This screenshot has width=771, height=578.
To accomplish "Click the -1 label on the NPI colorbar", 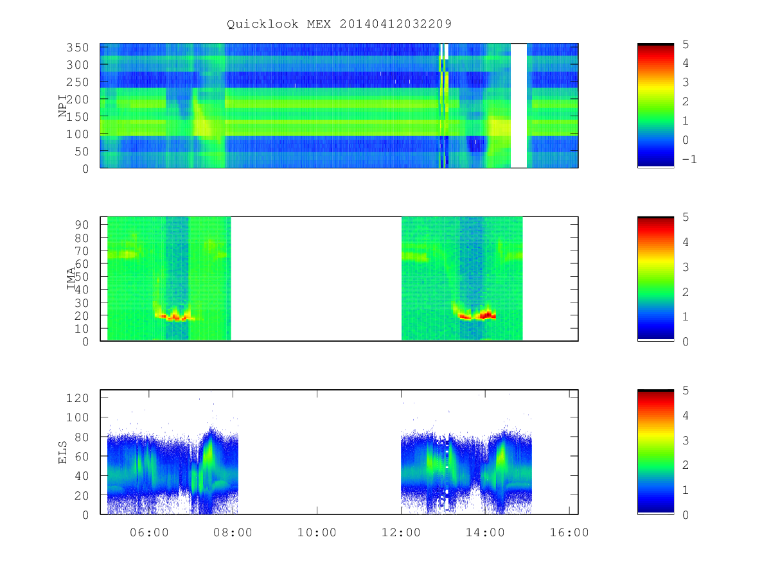I will coord(689,159).
